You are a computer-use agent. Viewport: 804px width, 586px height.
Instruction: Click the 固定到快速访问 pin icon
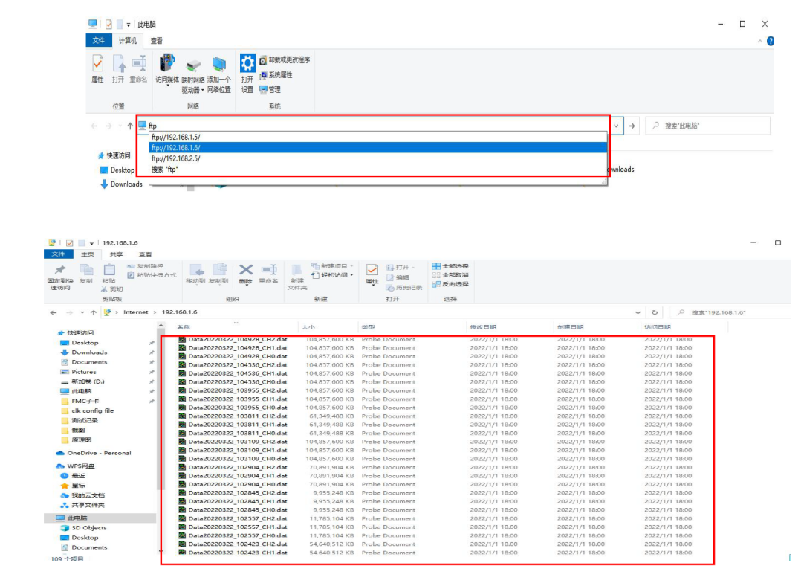click(60, 270)
